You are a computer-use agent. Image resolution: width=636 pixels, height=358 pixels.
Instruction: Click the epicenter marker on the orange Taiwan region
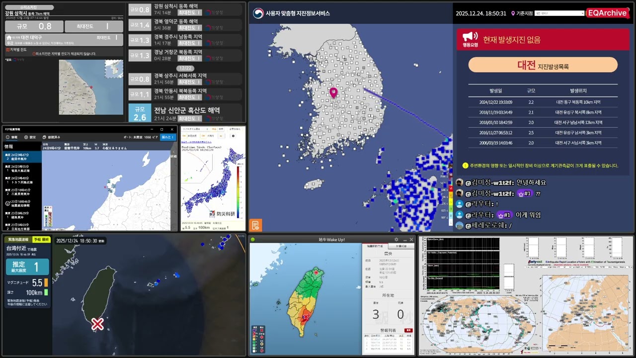tap(306, 317)
